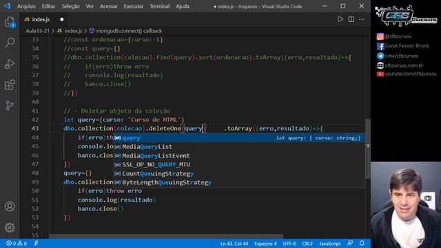Screen dimensions: 441x248
Task: Click Espaços: 4 indentation setting
Action: (265, 243)
